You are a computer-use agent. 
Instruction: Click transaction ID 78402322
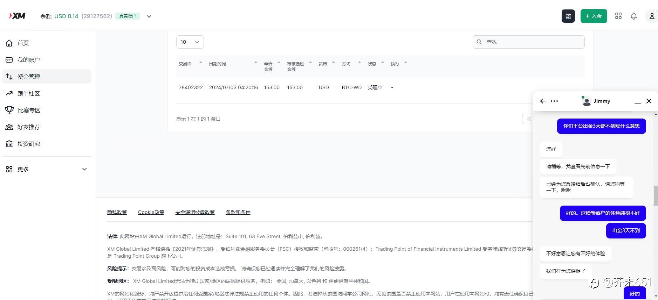pos(191,87)
